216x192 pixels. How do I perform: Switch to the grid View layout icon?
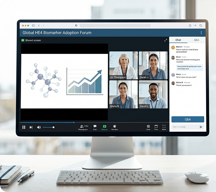click(148, 126)
